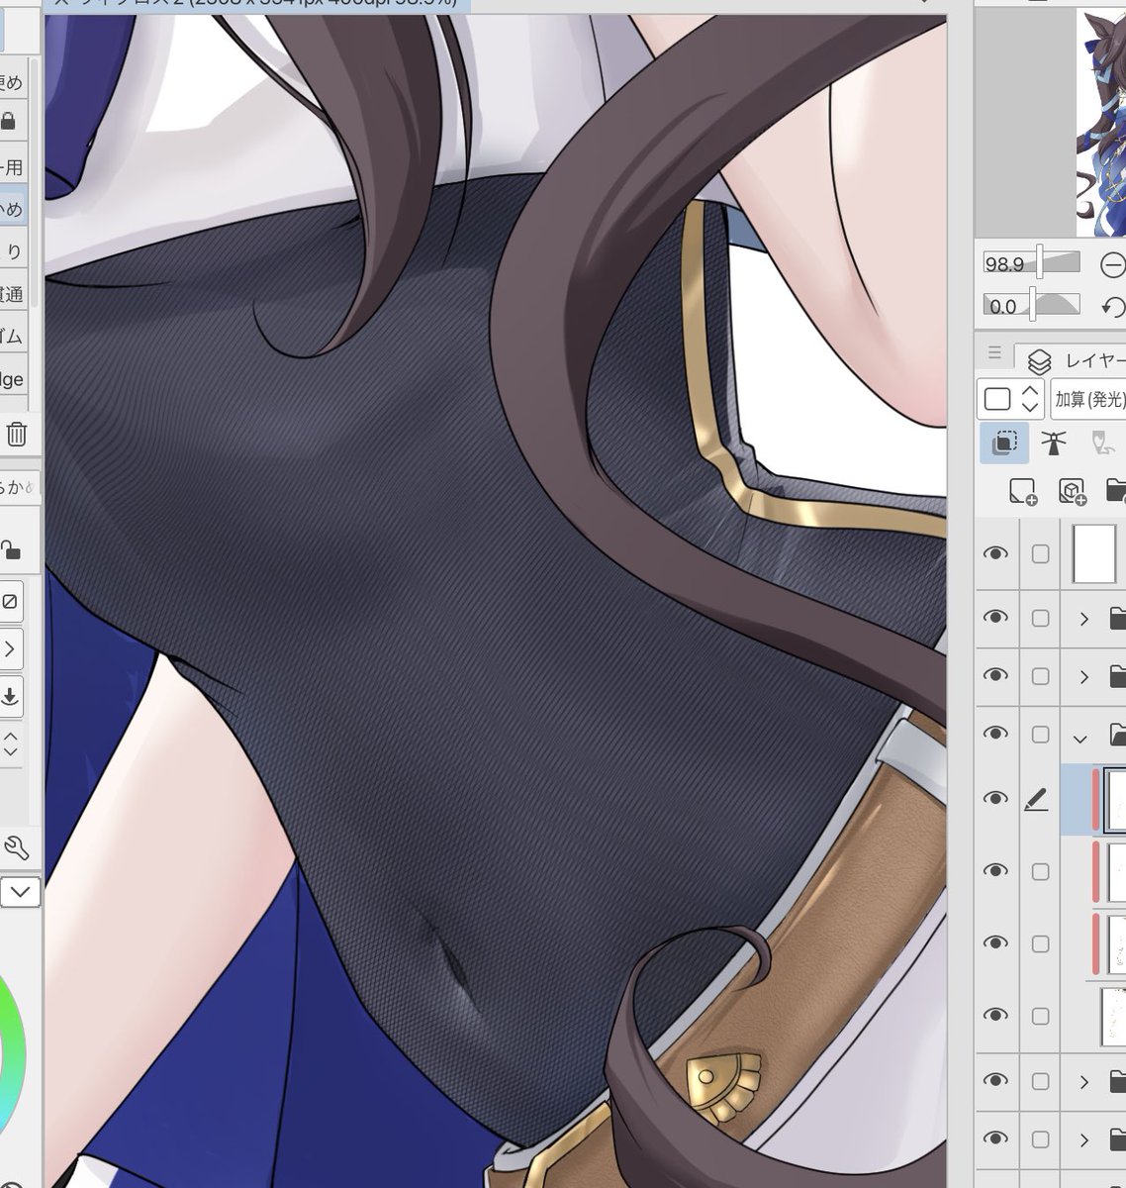This screenshot has height=1188, width=1126.
Task: Hide the expanded folder with its eye icon
Action: pos(995,734)
